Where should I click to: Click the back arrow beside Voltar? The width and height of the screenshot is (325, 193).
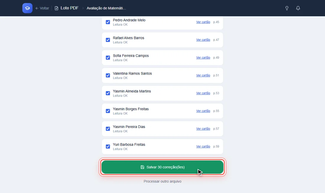pyautogui.click(x=37, y=8)
